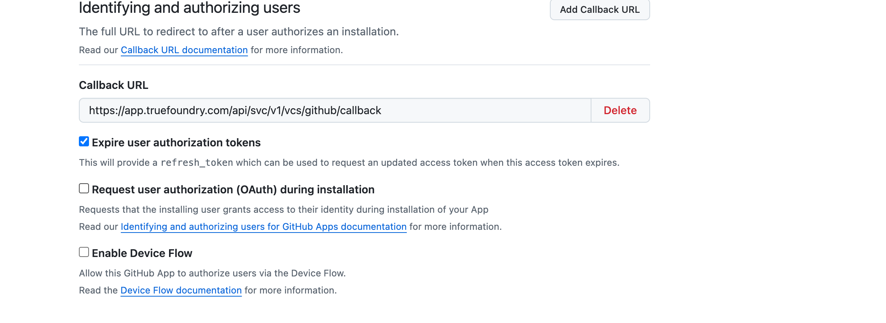
Task: Click the refresh_token code text
Action: [197, 163]
